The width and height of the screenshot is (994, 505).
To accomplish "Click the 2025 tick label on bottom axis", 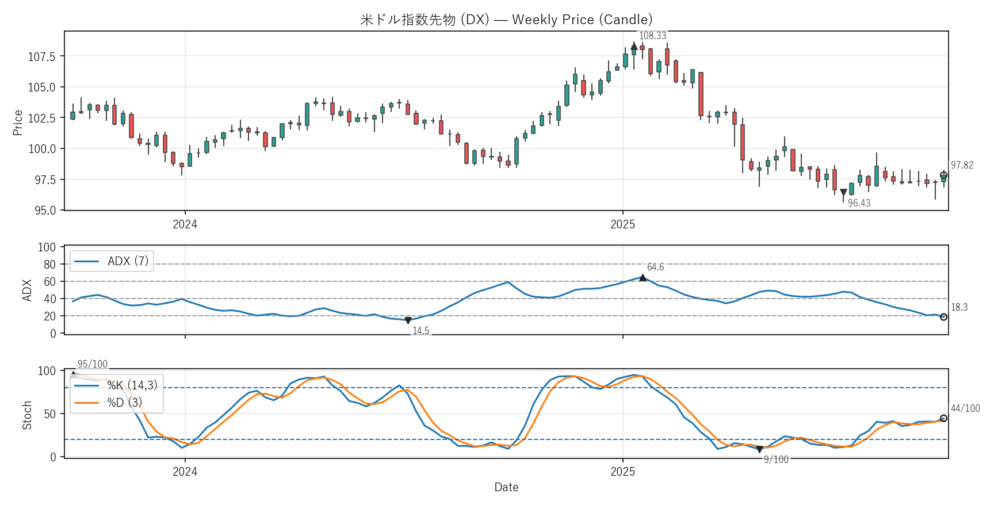I will (x=622, y=472).
